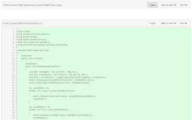This screenshot has height=120, width=192.
Task: Click the '[TestClass]' attribute line
Action: 27,56
